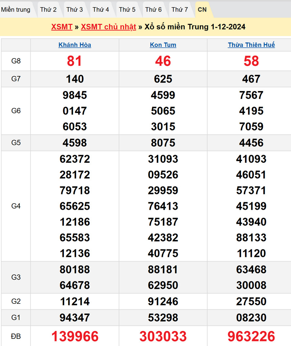The height and width of the screenshot is (346, 291).
Task: Click the G2 number 27550
Action: (x=251, y=301)
